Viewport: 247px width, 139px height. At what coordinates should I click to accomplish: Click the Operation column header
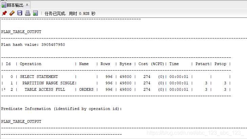click(30, 64)
